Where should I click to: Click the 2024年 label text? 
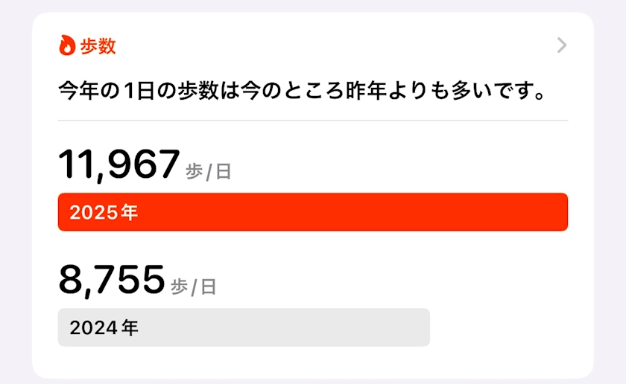(x=104, y=327)
